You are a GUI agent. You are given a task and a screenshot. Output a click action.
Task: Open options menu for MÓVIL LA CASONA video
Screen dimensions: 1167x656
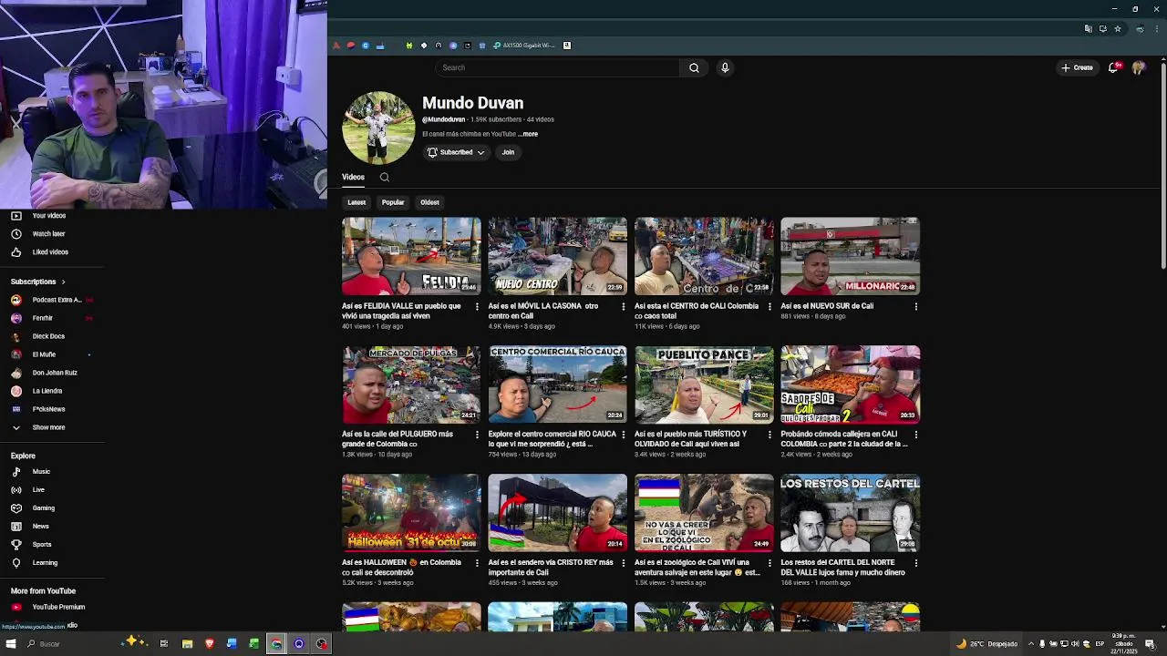[x=624, y=307]
